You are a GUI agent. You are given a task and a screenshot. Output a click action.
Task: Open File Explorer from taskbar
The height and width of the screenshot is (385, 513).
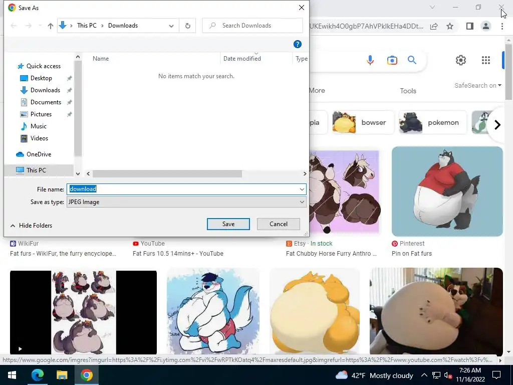pos(62,375)
